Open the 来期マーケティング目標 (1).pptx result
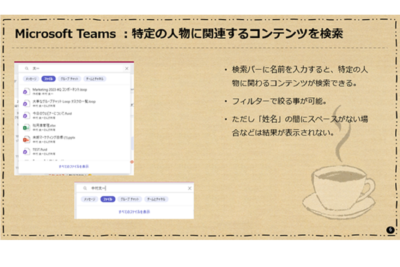The image size is (400, 267). [75, 139]
